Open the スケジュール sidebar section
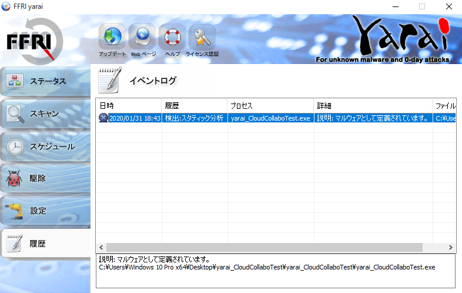This screenshot has height=293, width=462. pos(45,146)
